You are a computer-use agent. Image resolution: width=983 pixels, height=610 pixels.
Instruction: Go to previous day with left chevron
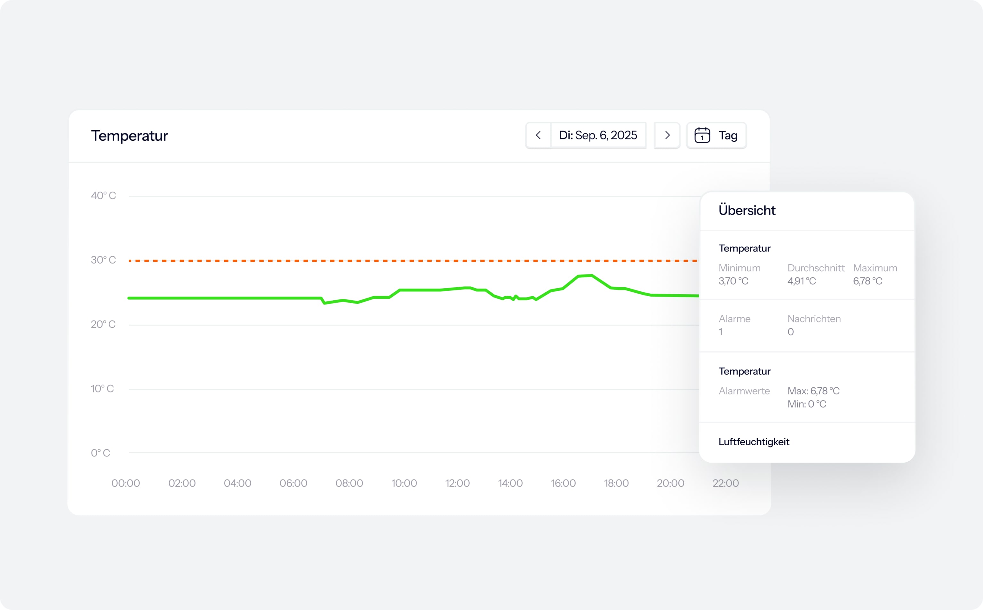tap(538, 135)
